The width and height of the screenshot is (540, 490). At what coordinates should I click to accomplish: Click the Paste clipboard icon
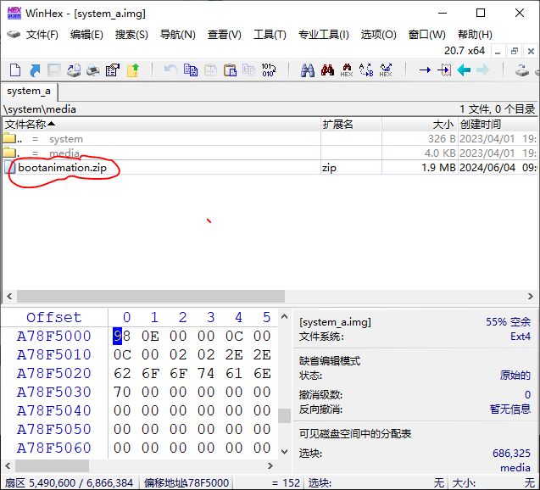pyautogui.click(x=229, y=70)
